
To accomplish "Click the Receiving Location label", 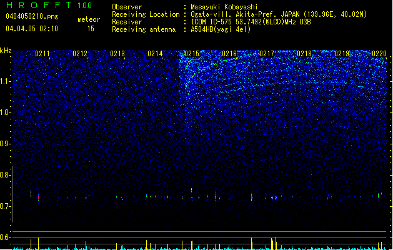I will click(146, 14).
